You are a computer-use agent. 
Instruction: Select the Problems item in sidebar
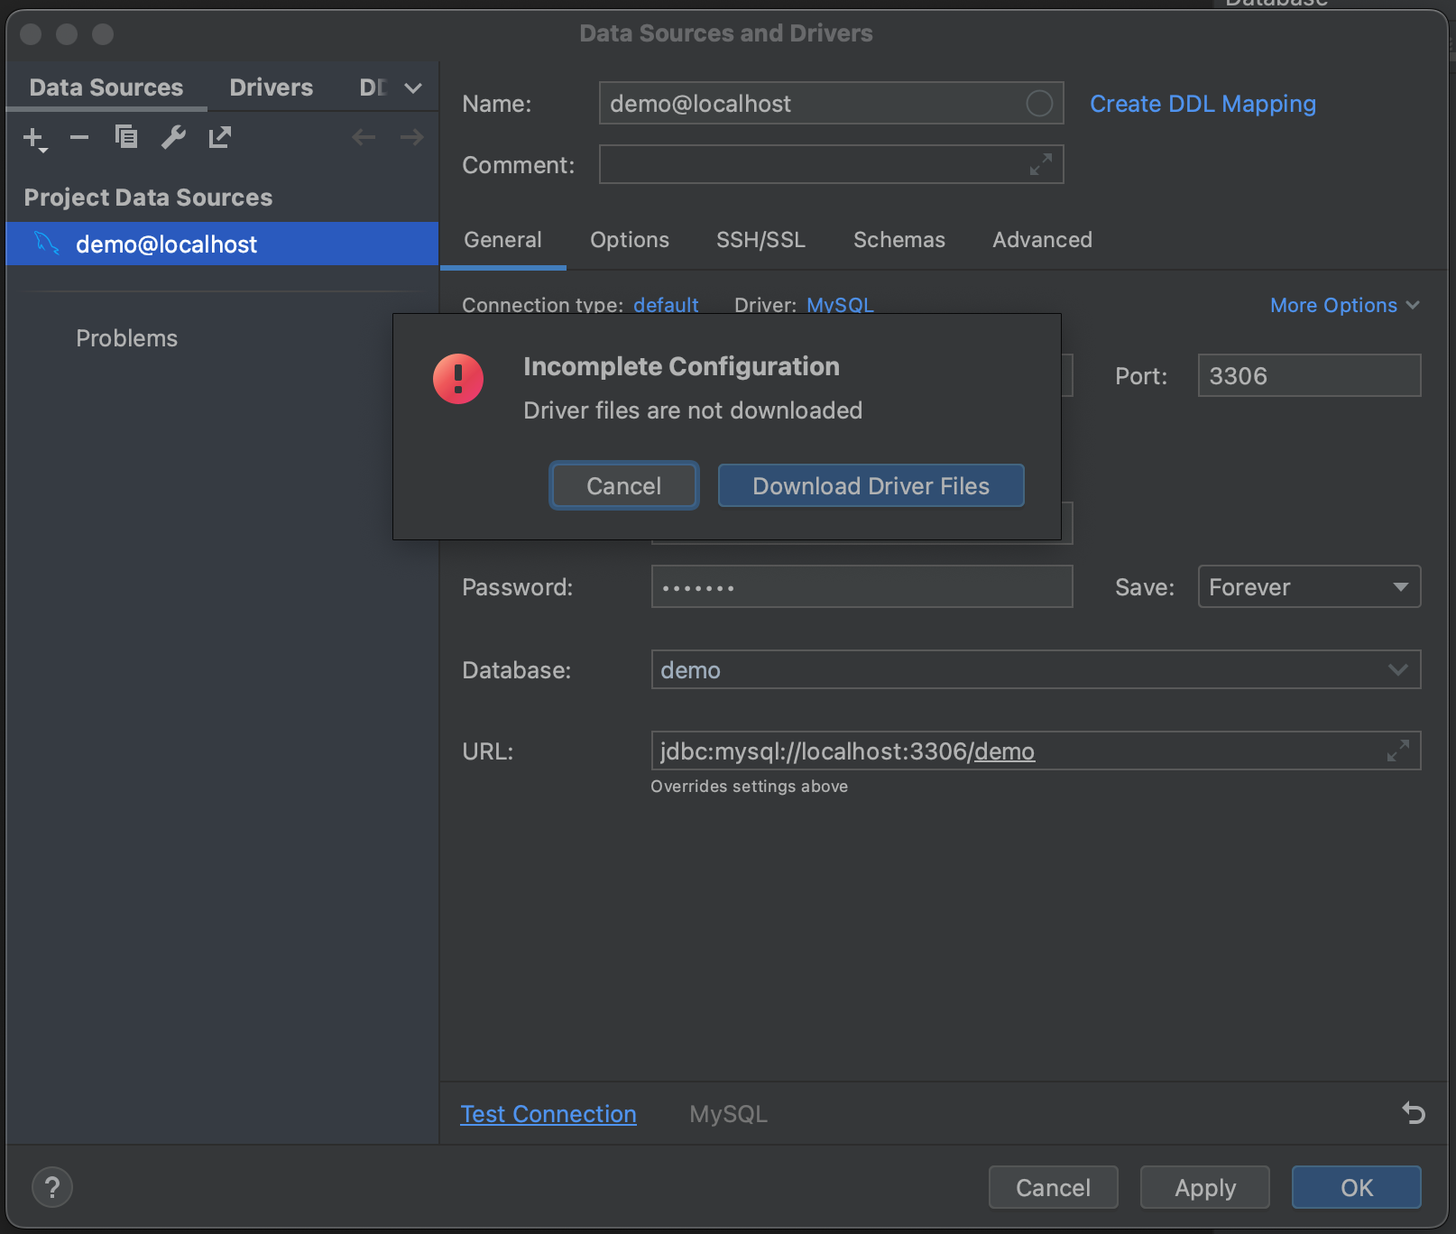tap(126, 338)
